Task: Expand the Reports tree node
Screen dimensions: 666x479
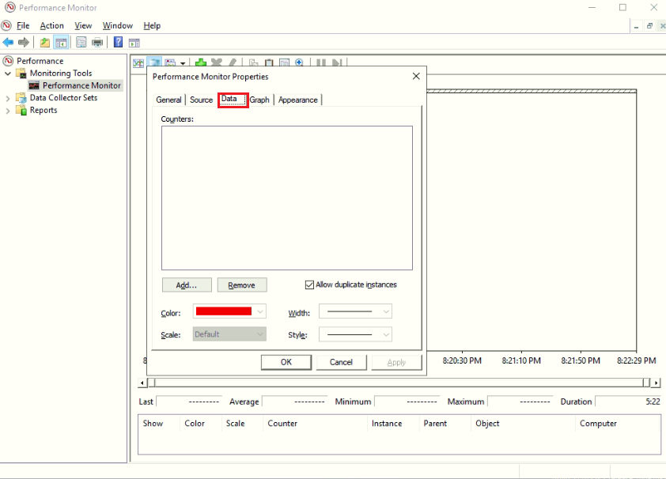Action: [x=8, y=111]
